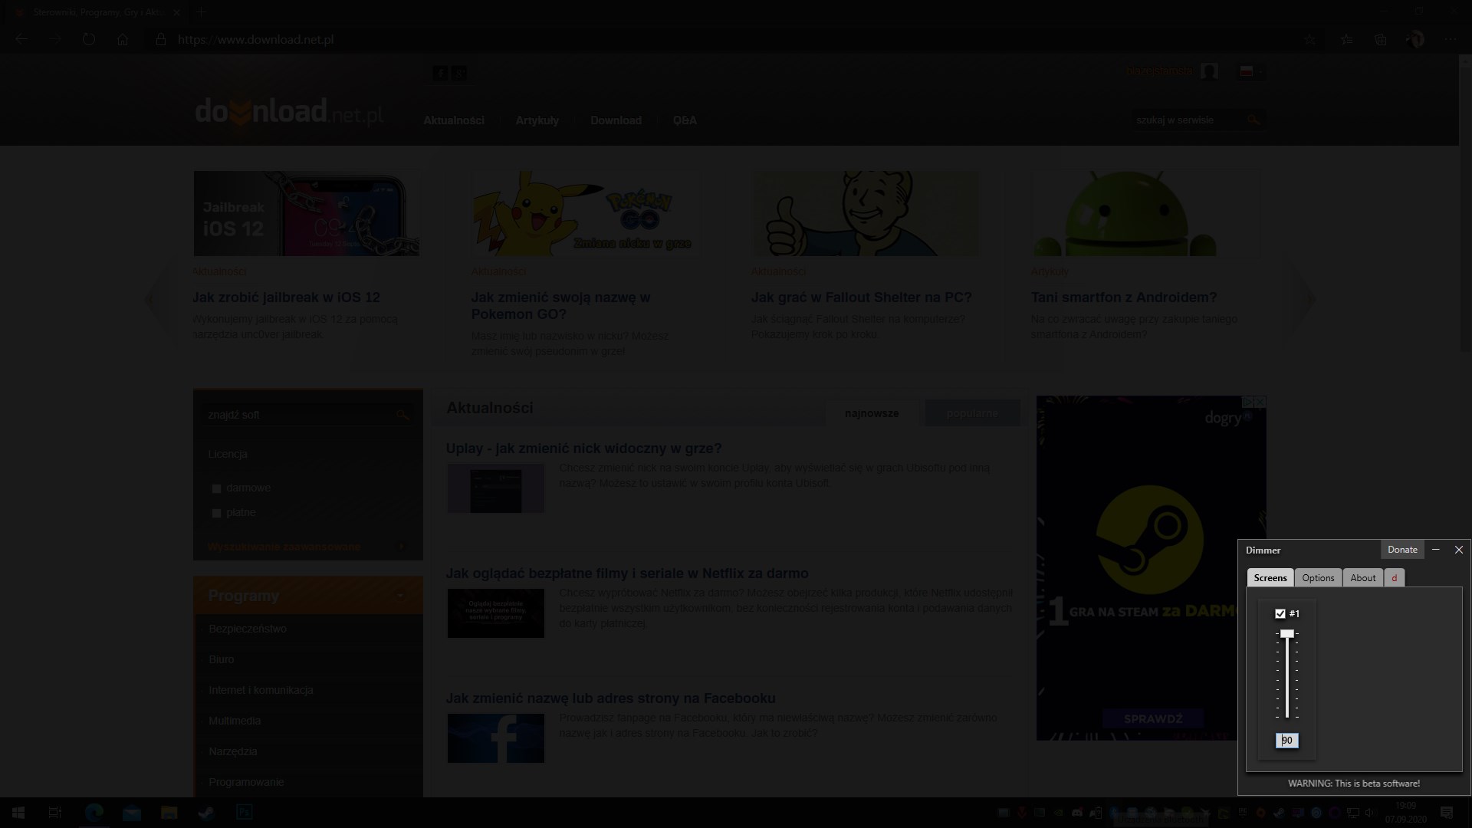Click the download.net.pl logo
Image resolution: width=1472 pixels, height=828 pixels.
[289, 113]
